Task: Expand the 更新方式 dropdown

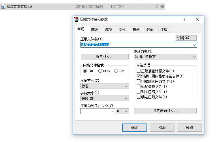Action: click(x=165, y=57)
